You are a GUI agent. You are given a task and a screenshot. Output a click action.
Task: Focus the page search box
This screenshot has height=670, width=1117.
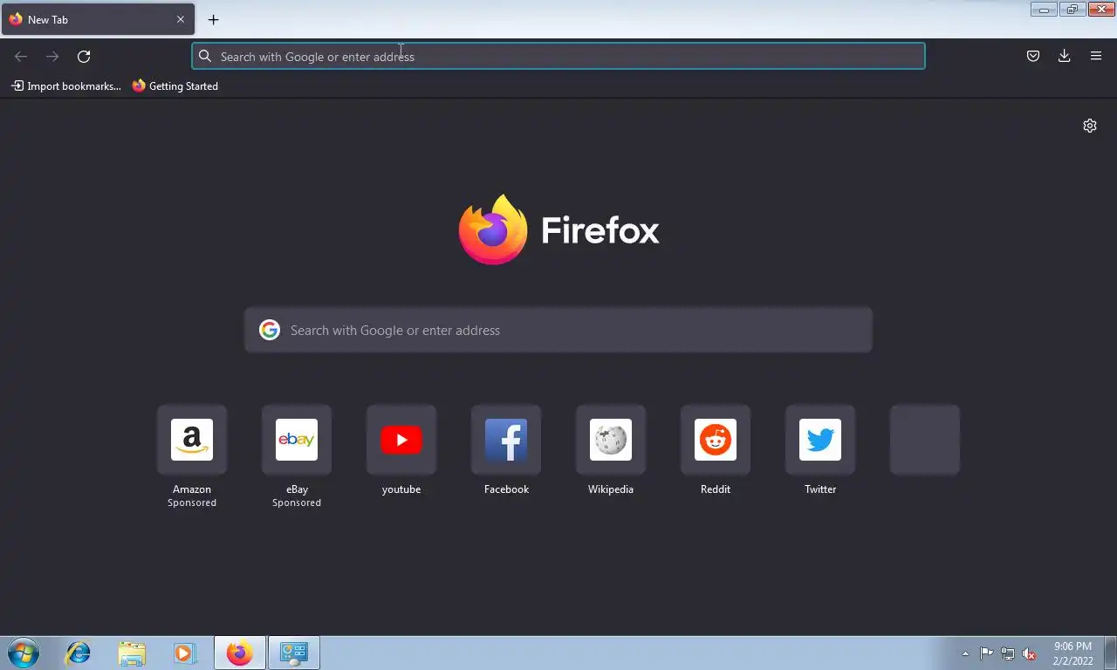click(x=558, y=330)
